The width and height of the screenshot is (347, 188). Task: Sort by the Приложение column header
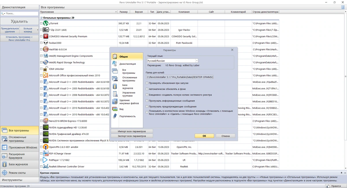78,12
